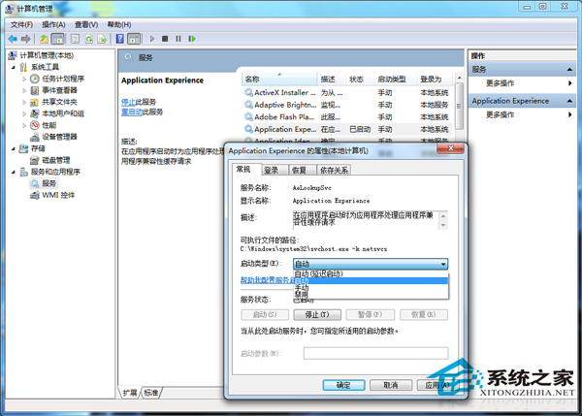Click the Start Service play icon
Image resolution: width=582 pixels, height=416 pixels.
click(x=152, y=39)
